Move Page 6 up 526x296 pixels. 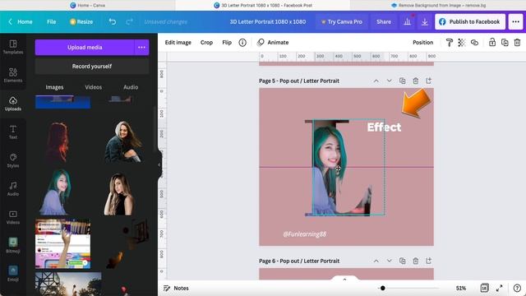pyautogui.click(x=376, y=261)
